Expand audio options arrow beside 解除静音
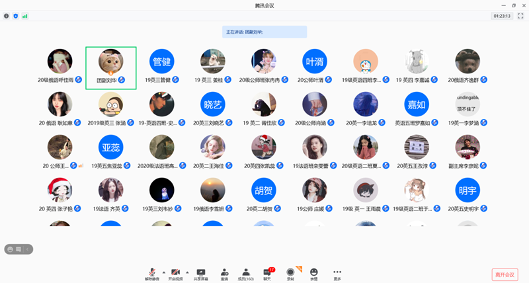 pos(163,271)
